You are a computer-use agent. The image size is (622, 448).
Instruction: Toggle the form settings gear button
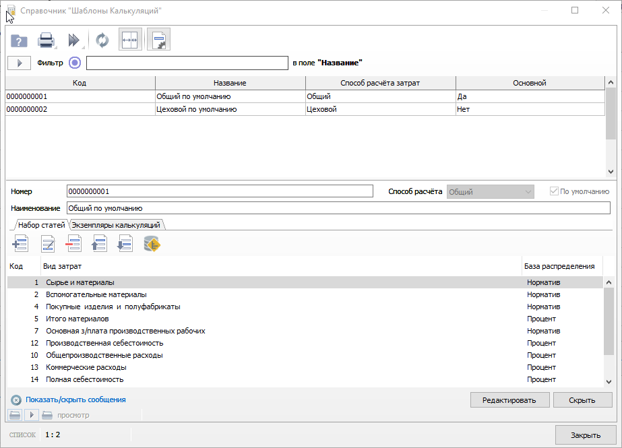pos(159,40)
